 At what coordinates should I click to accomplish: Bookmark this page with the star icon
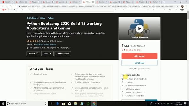[x=177, y=6]
